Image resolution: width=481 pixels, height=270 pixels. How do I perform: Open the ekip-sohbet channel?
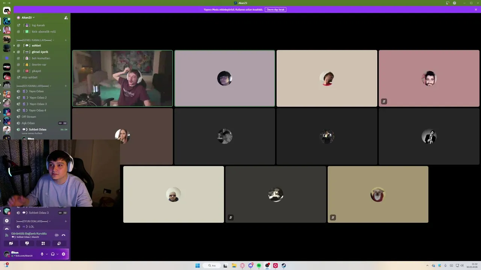click(x=41, y=77)
